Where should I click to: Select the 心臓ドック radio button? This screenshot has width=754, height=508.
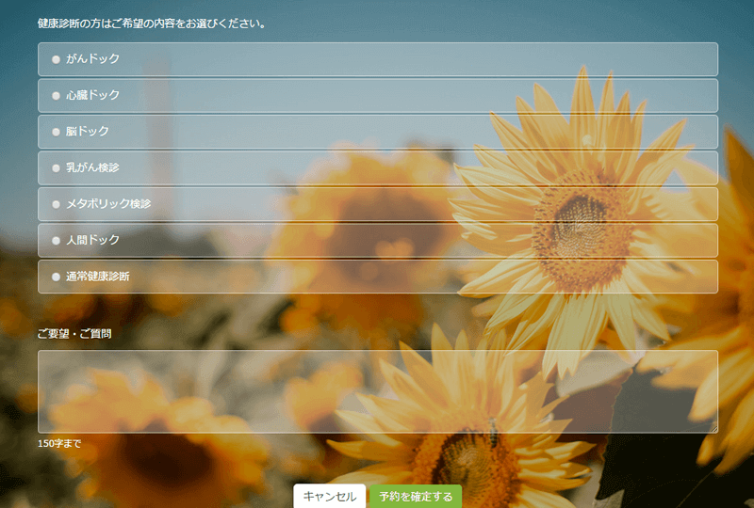click(x=56, y=95)
